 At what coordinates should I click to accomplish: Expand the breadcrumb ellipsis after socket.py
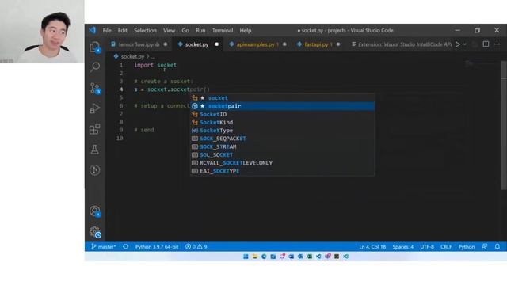click(153, 56)
